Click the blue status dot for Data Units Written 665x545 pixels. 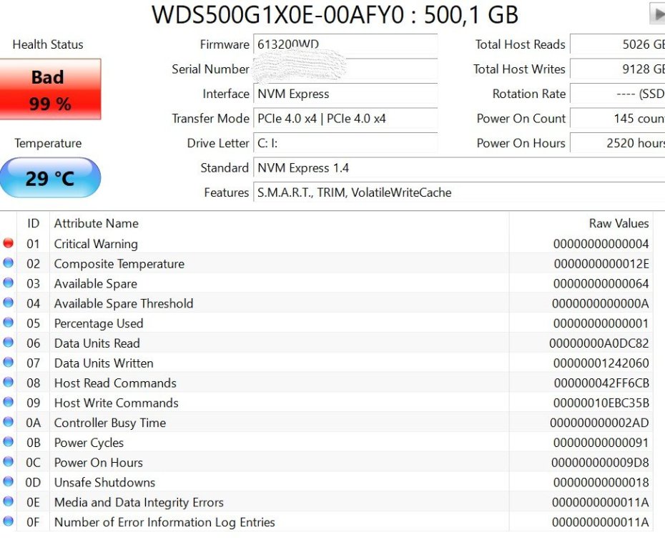(8, 362)
